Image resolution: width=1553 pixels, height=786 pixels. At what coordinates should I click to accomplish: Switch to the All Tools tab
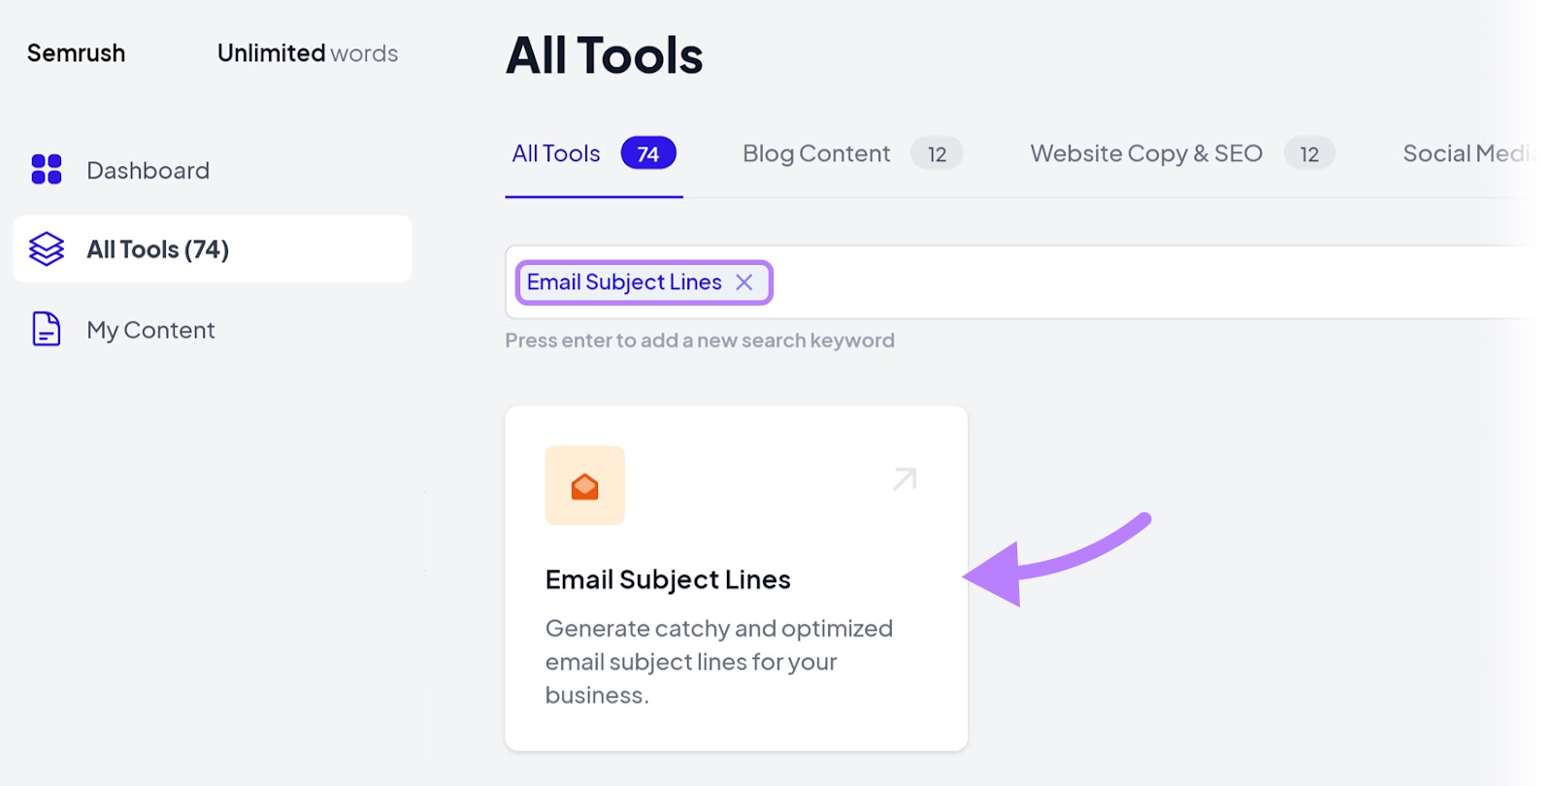555,152
